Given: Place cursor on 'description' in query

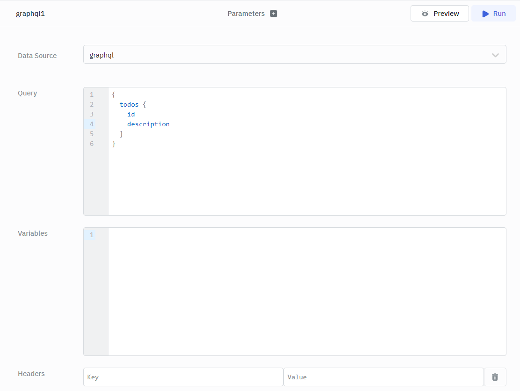Looking at the screenshot, I should click(148, 124).
